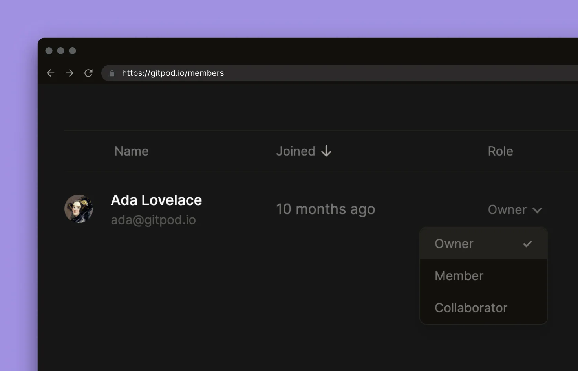The image size is (578, 371).
Task: Collapse the Owner role dropdown for Ada
Action: coord(515,210)
